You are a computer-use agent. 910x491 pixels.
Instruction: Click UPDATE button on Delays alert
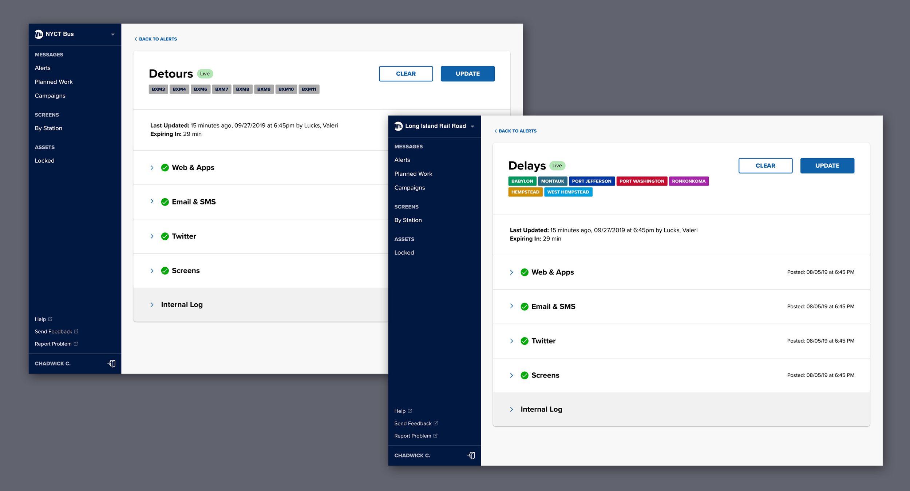coord(827,166)
